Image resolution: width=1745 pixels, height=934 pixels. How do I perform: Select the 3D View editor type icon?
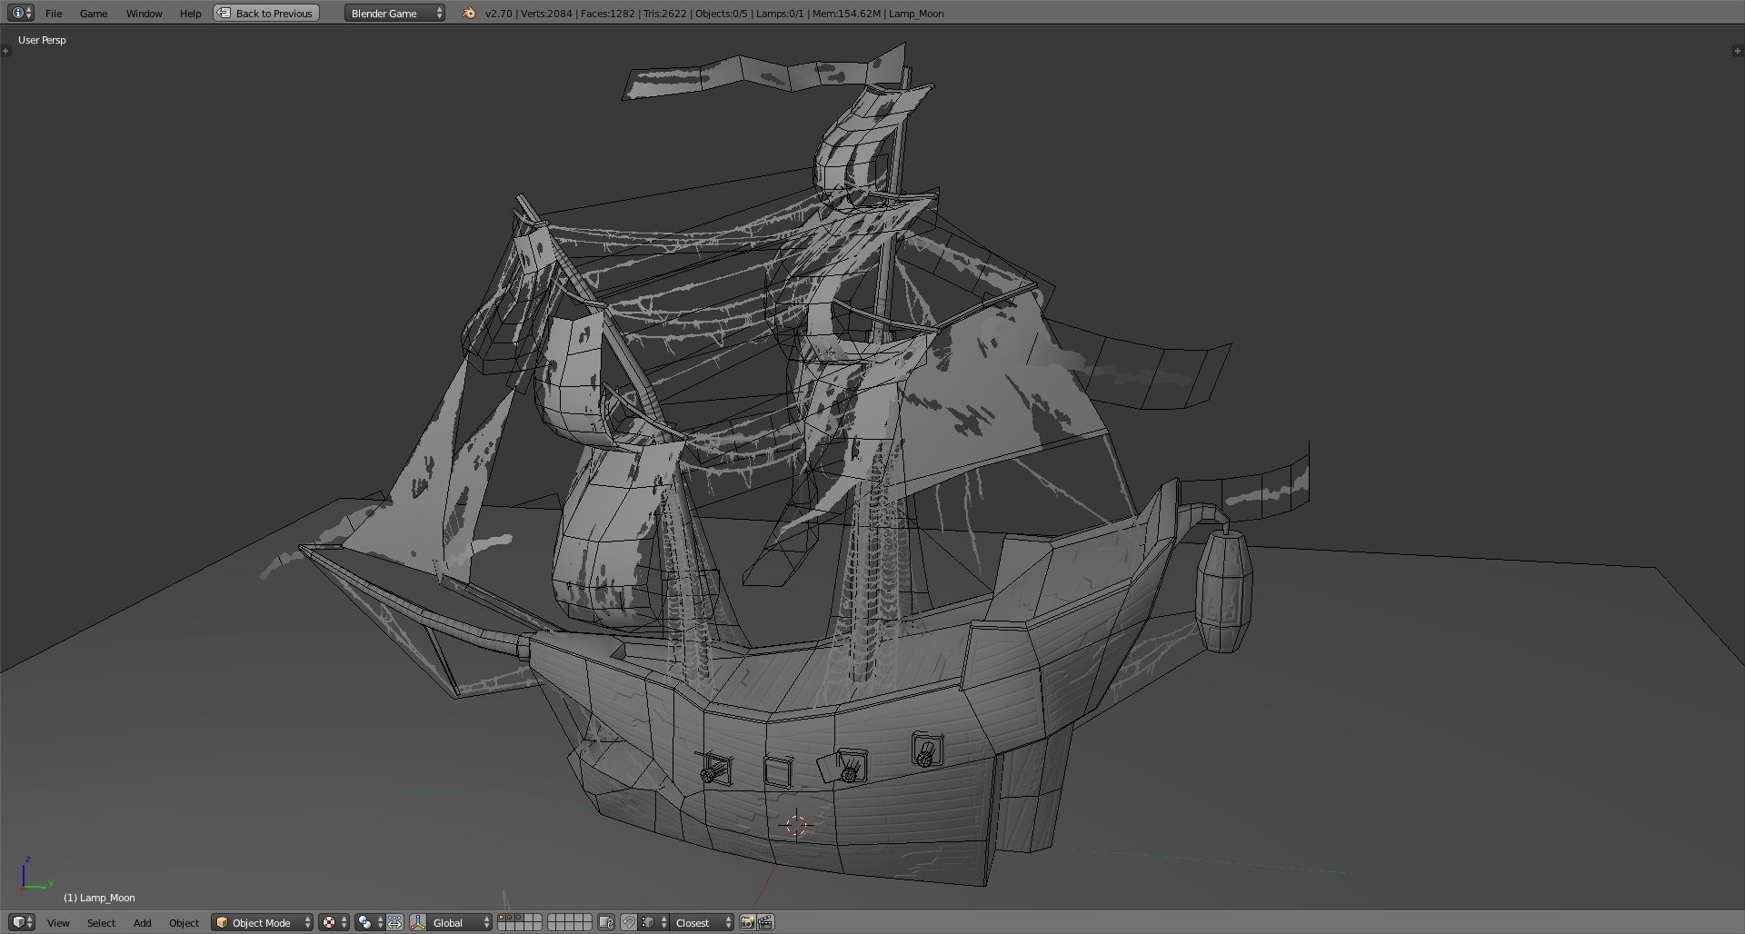(20, 922)
